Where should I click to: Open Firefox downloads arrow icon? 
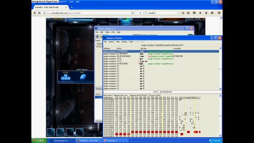pos(200,13)
